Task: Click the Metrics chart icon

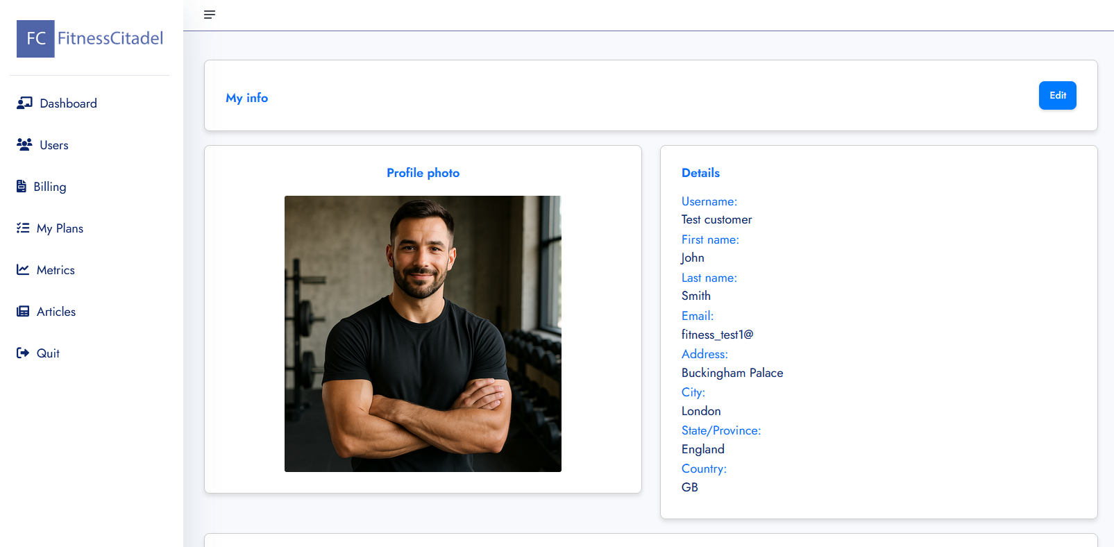Action: point(23,269)
